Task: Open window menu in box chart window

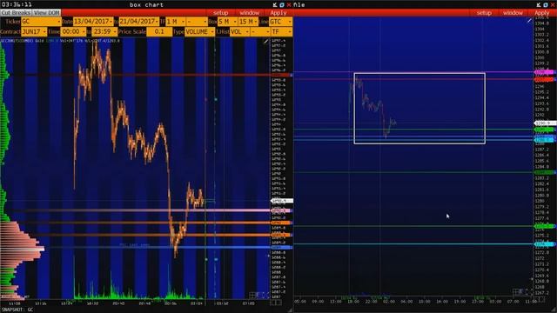Action: [x=250, y=13]
